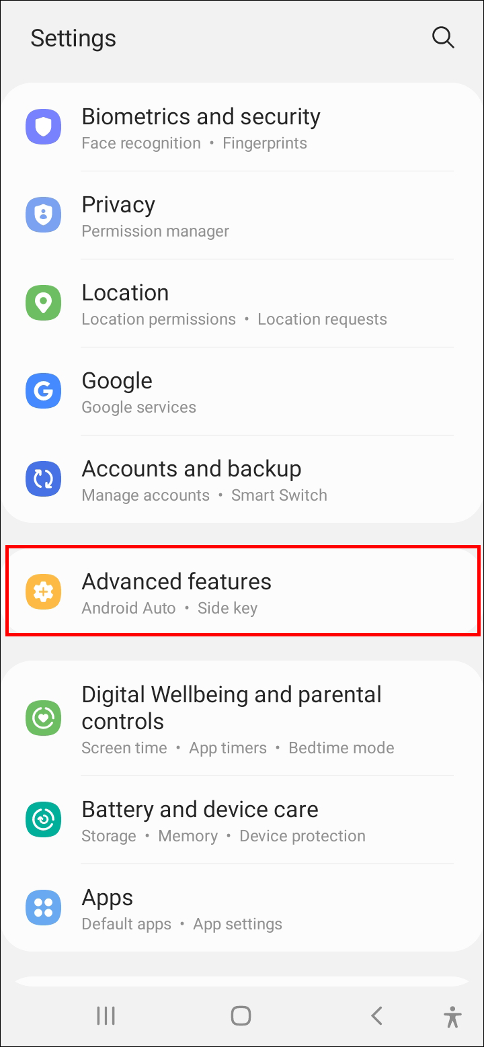The height and width of the screenshot is (1047, 484).
Task: Tap the orange Advanced features icon
Action: click(x=43, y=592)
